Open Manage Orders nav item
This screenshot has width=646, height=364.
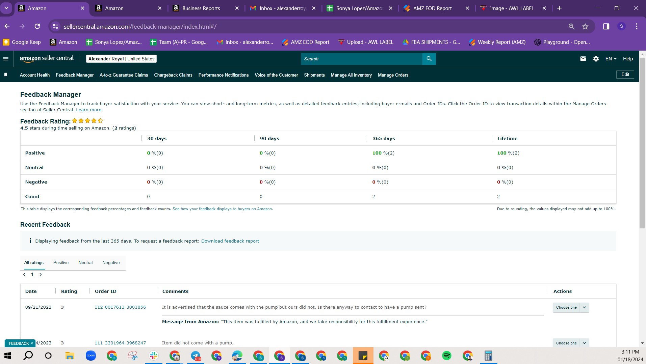point(393,75)
